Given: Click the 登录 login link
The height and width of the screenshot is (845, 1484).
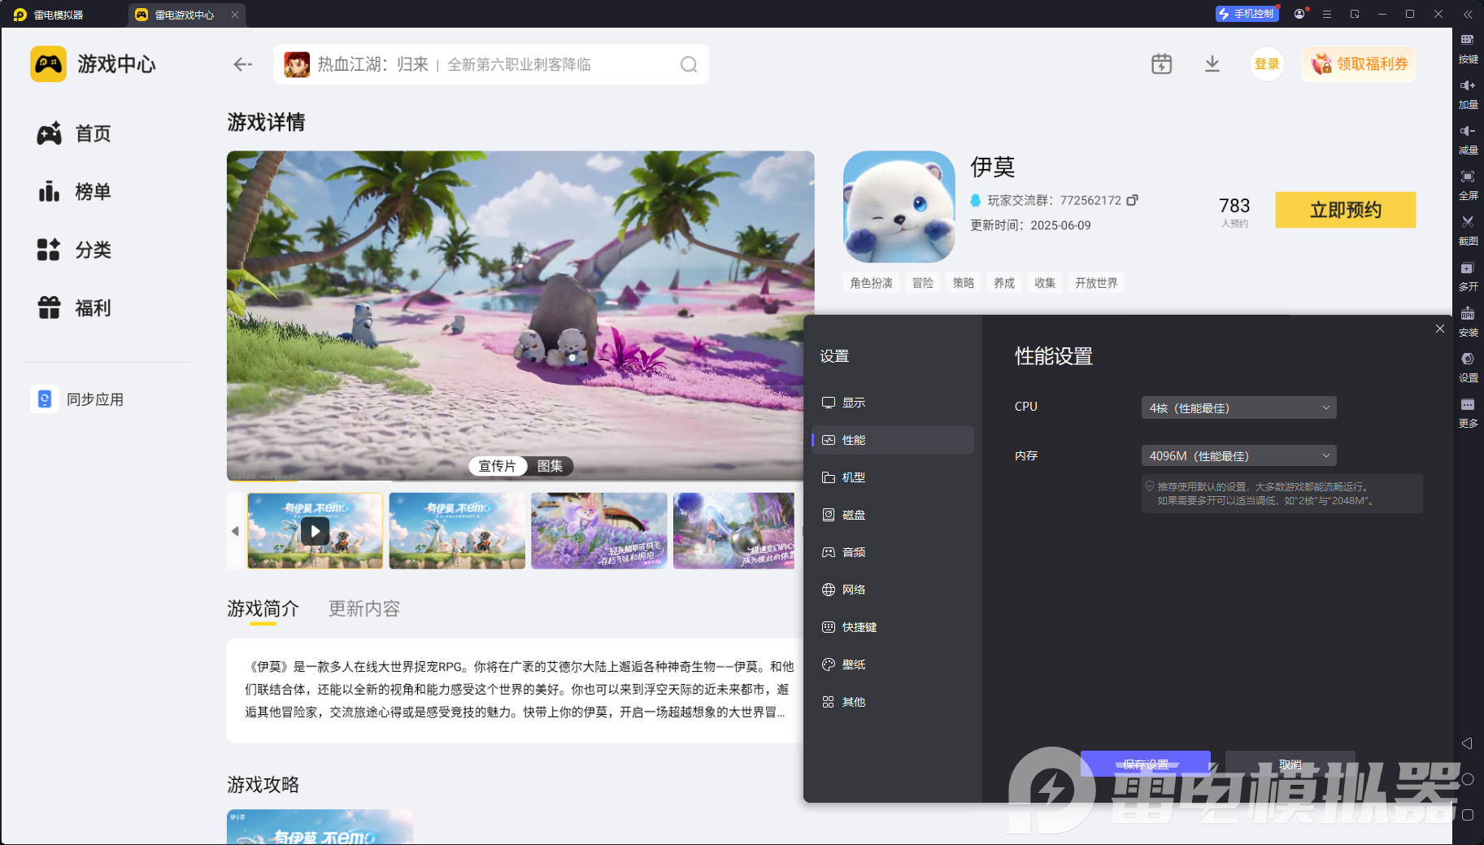Looking at the screenshot, I should point(1266,63).
